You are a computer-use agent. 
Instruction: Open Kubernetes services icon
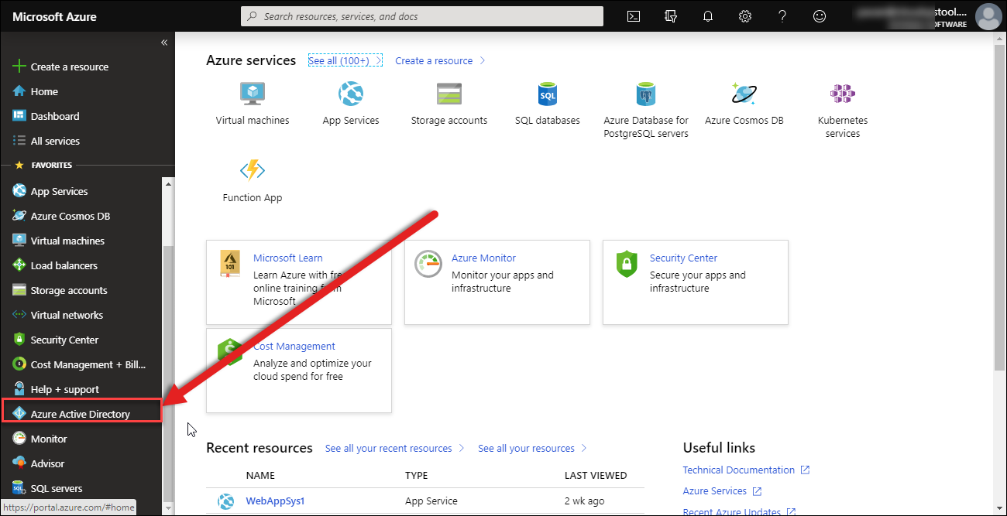843,94
